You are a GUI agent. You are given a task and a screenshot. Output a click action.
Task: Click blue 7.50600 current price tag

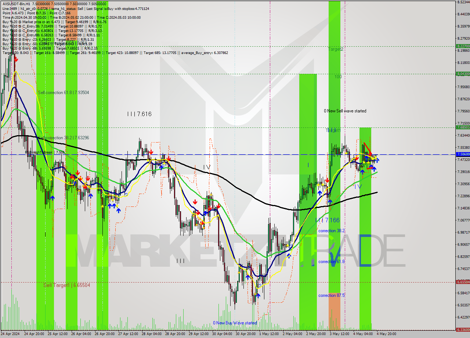click(463, 155)
